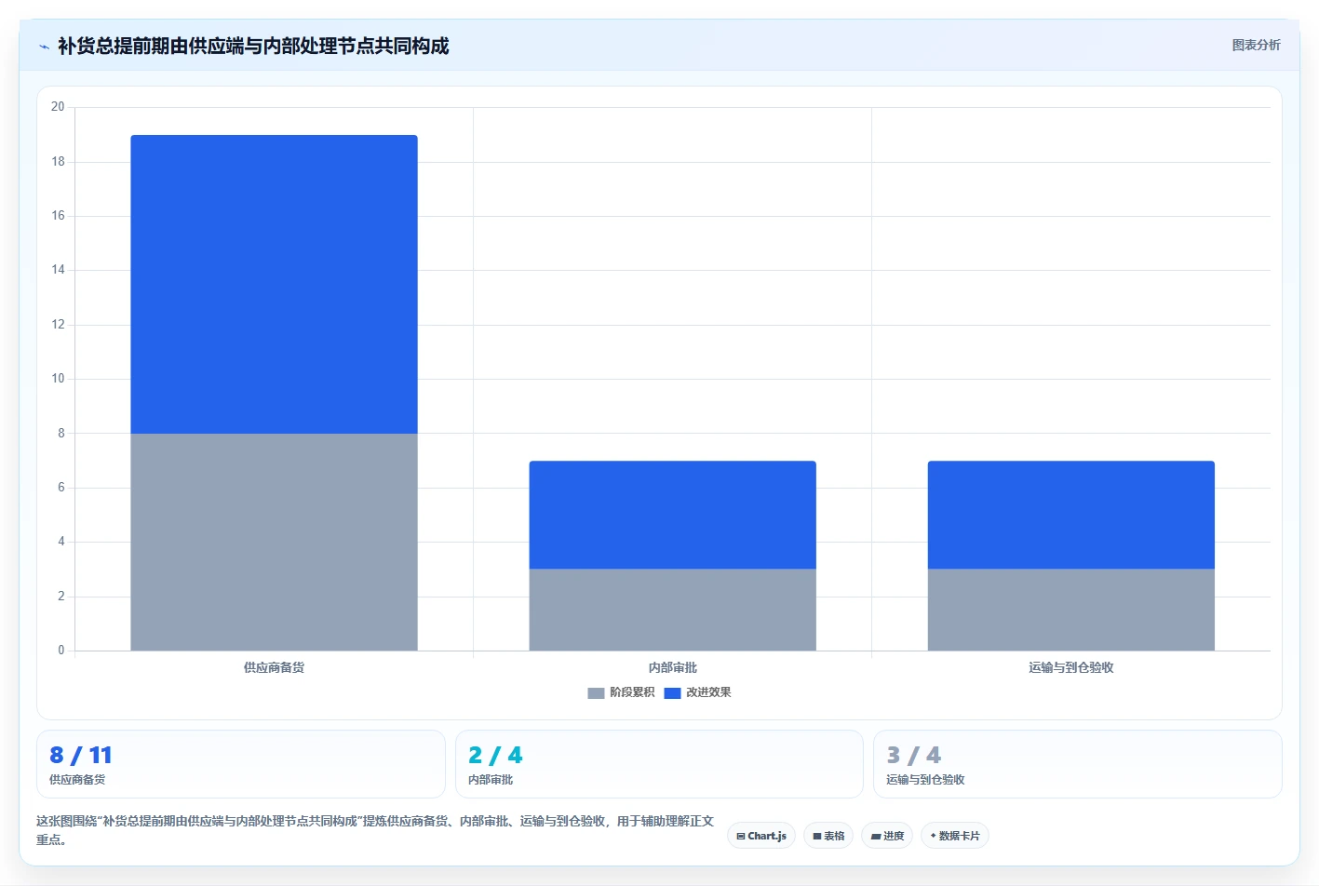Image resolution: width=1319 pixels, height=886 pixels.
Task: Select the Chart.js tag
Action: (761, 836)
